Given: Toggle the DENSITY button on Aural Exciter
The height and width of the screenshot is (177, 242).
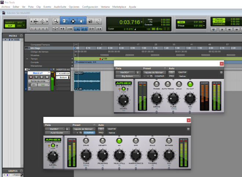Looking at the screenshot, I should (102, 141).
